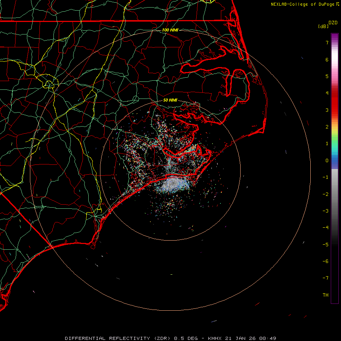The width and height of the screenshot is (341, 341).
Task: Select the TH threshold label on the scale
Action: click(325, 295)
